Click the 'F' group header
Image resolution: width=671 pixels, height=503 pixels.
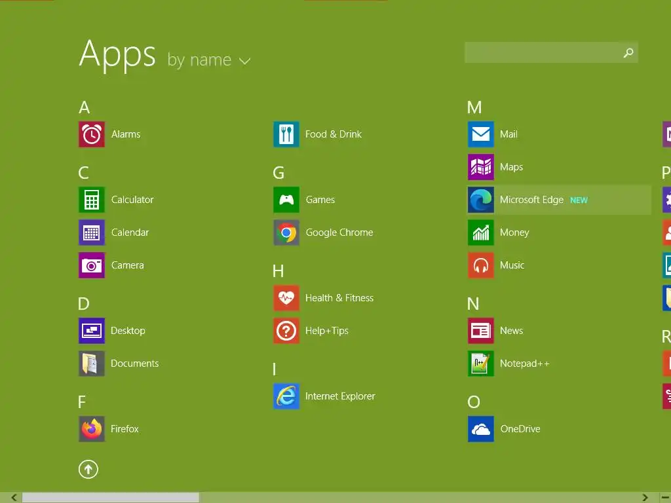click(82, 402)
